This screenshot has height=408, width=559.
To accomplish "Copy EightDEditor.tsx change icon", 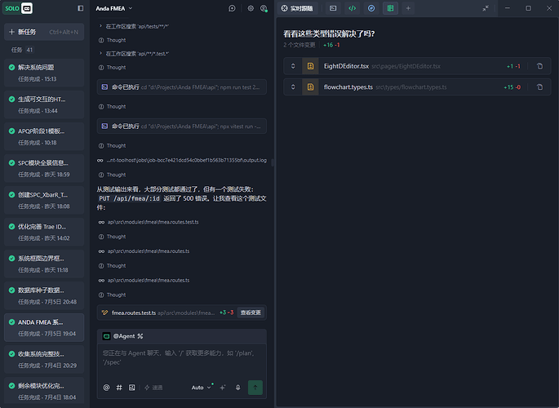I will pos(539,66).
